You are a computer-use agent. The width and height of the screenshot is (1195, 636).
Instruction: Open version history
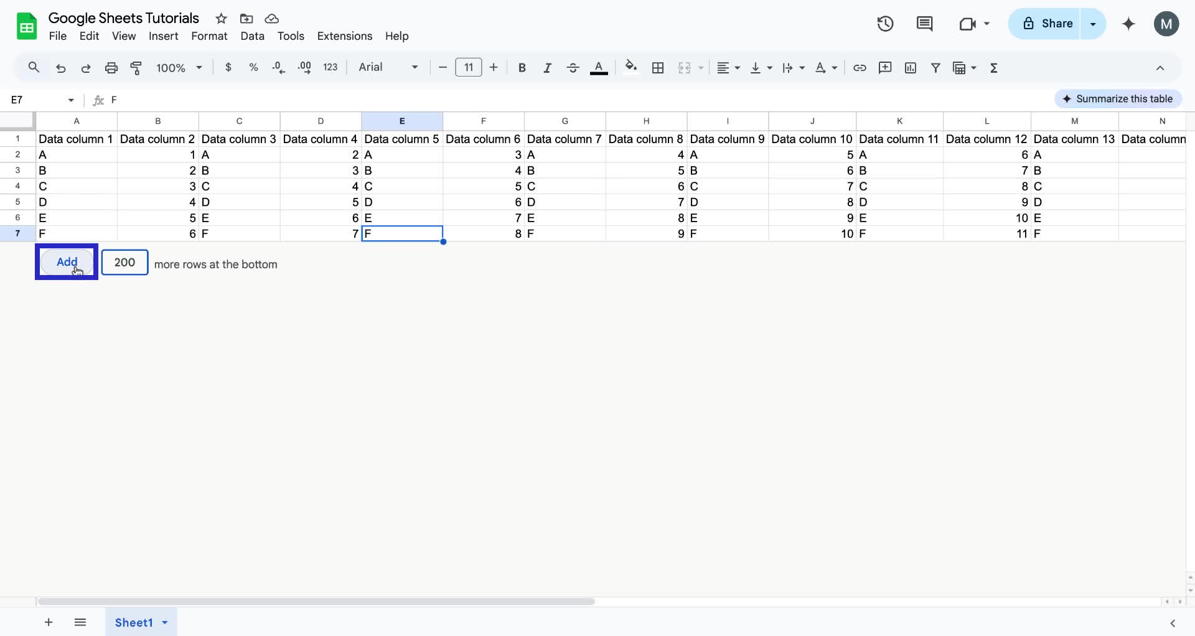[884, 24]
